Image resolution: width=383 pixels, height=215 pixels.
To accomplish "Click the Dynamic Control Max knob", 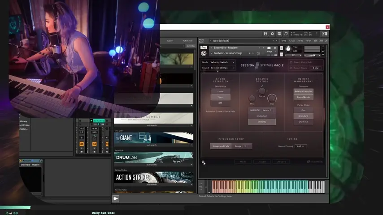I will 272,98.
